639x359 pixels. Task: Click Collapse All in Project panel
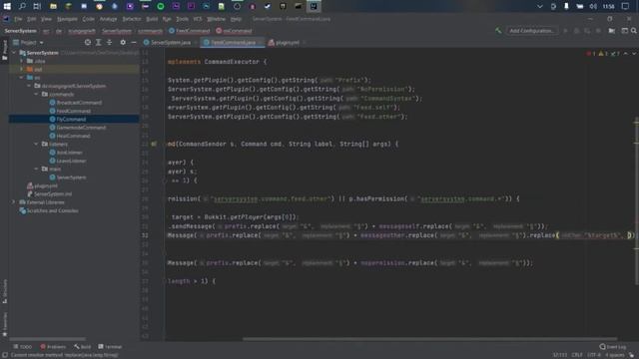(x=109, y=42)
